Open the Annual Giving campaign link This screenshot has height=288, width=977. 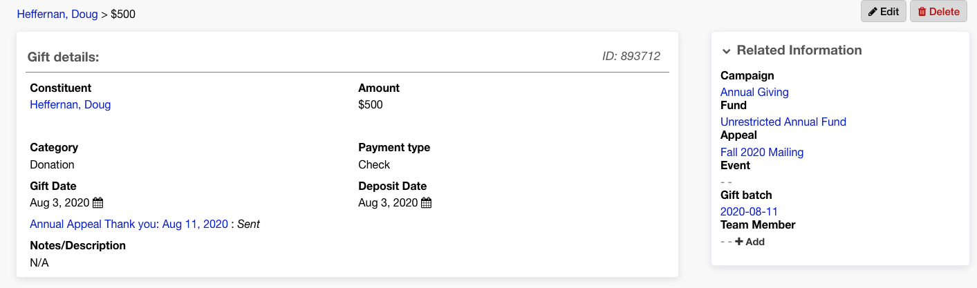tap(754, 92)
